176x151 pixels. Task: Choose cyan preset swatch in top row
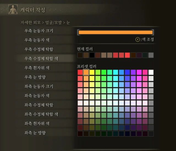pyautogui.click(x=116, y=72)
